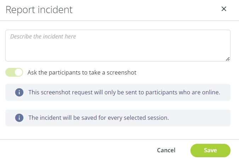Close the Report incident dialog with X
Viewport: 239px width, 159px height.
(224, 9)
